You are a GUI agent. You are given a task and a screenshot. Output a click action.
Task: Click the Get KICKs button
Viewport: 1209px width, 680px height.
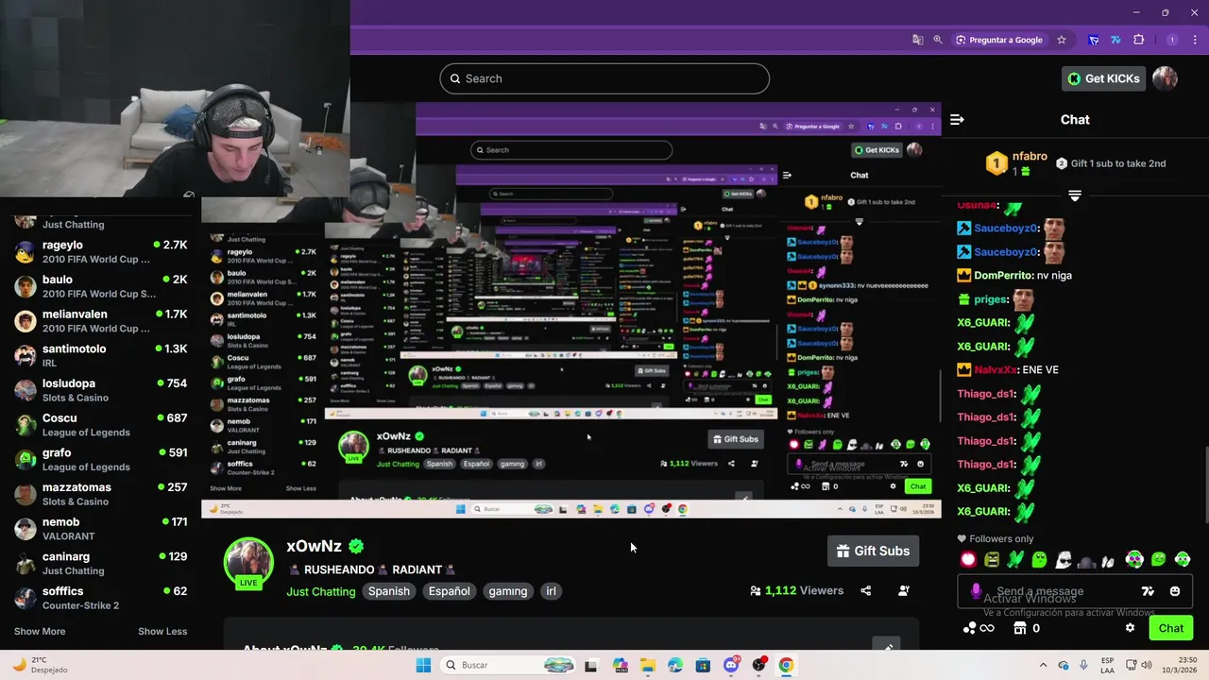click(x=1103, y=78)
